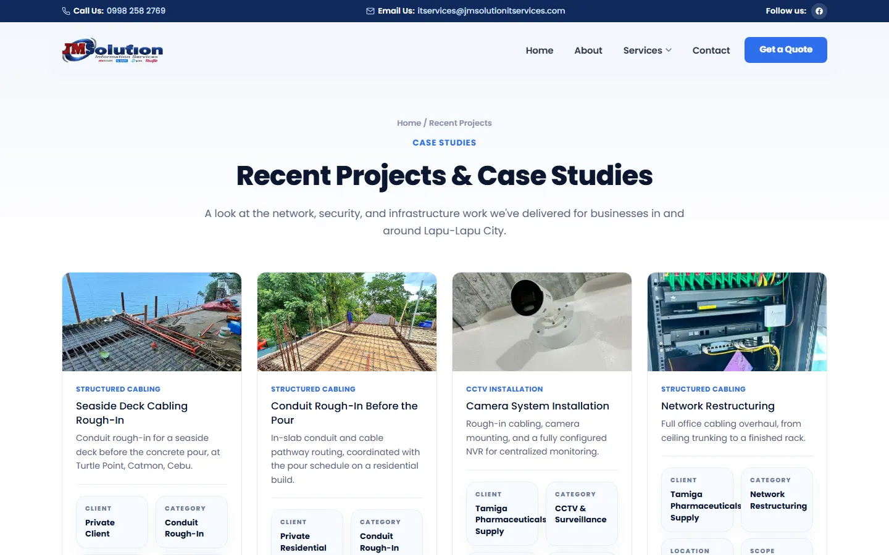Click the LOCATION label on Network Restructuring card
The width and height of the screenshot is (889, 555).
coord(690,551)
